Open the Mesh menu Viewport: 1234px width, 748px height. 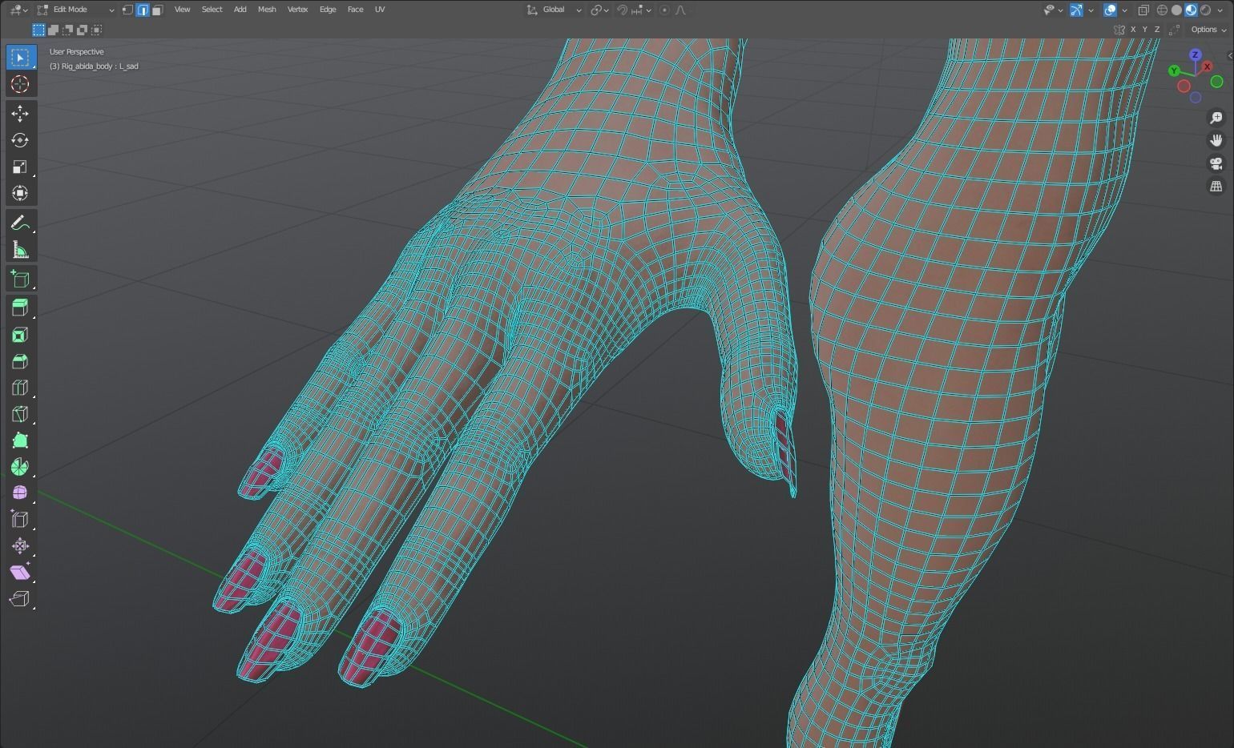coord(267,10)
